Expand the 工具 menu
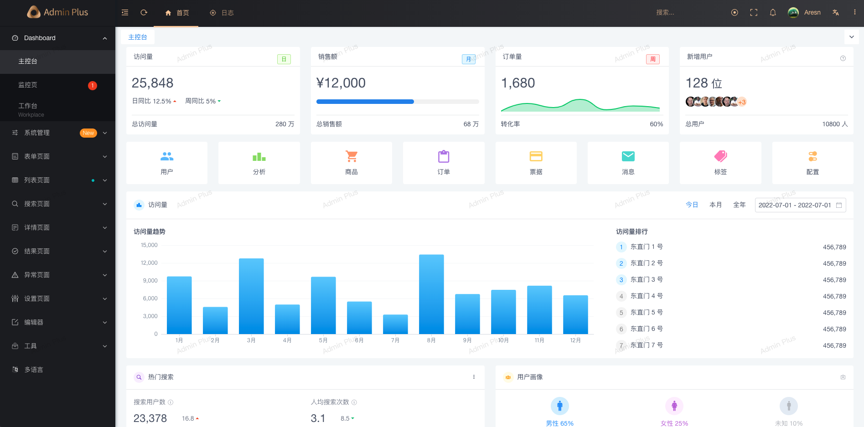The width and height of the screenshot is (864, 427). pos(57,346)
